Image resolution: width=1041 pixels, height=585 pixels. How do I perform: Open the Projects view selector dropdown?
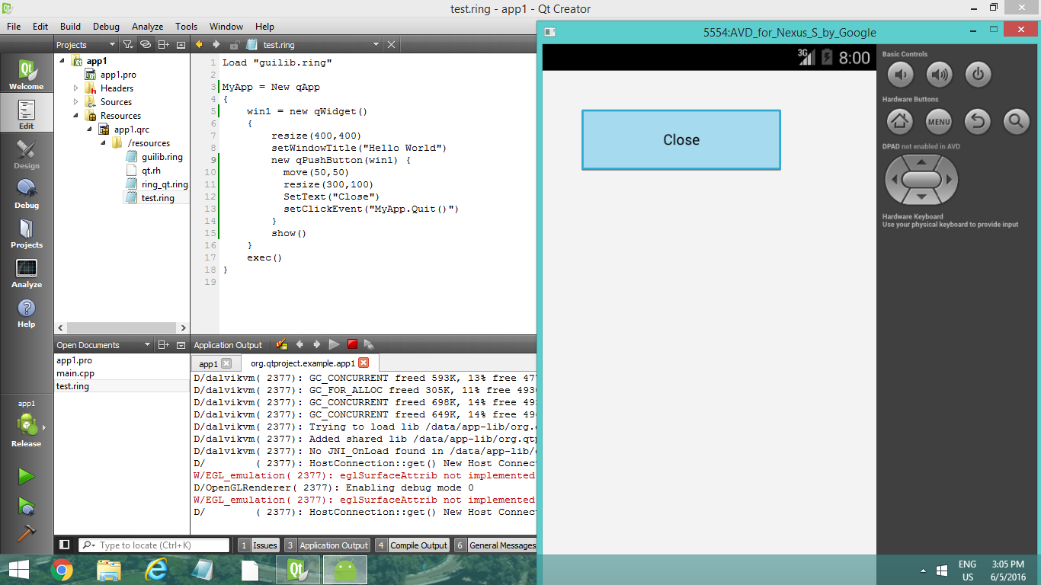87,45
